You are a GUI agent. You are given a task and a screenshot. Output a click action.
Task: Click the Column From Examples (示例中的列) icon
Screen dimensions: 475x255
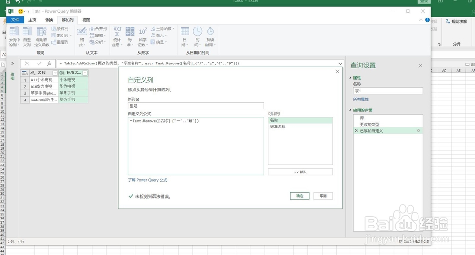tap(14, 36)
